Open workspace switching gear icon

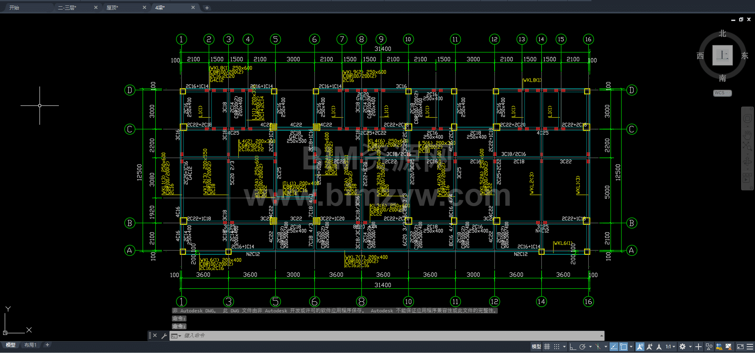click(x=682, y=347)
